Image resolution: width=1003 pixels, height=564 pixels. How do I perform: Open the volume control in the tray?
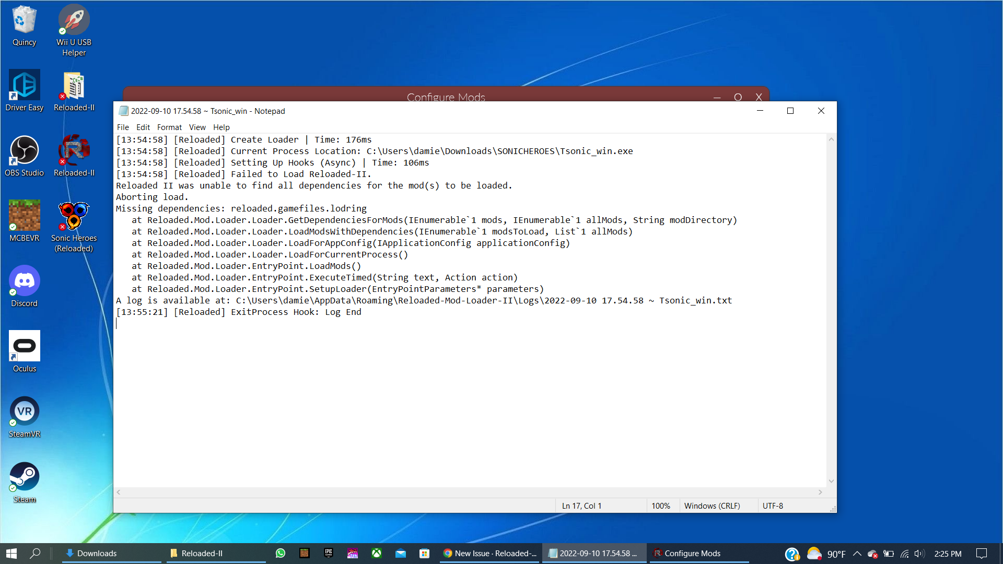pos(919,553)
